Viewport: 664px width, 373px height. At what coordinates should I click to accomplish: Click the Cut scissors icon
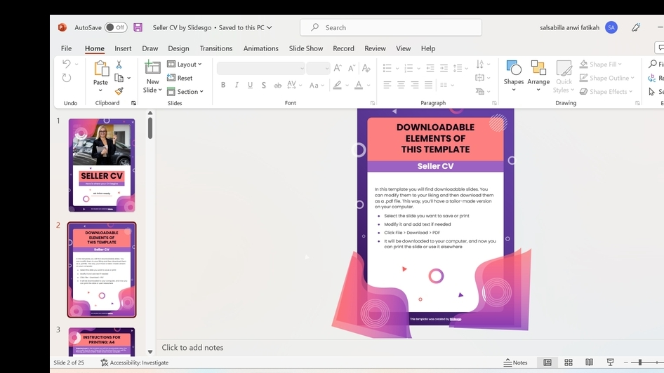pos(119,65)
